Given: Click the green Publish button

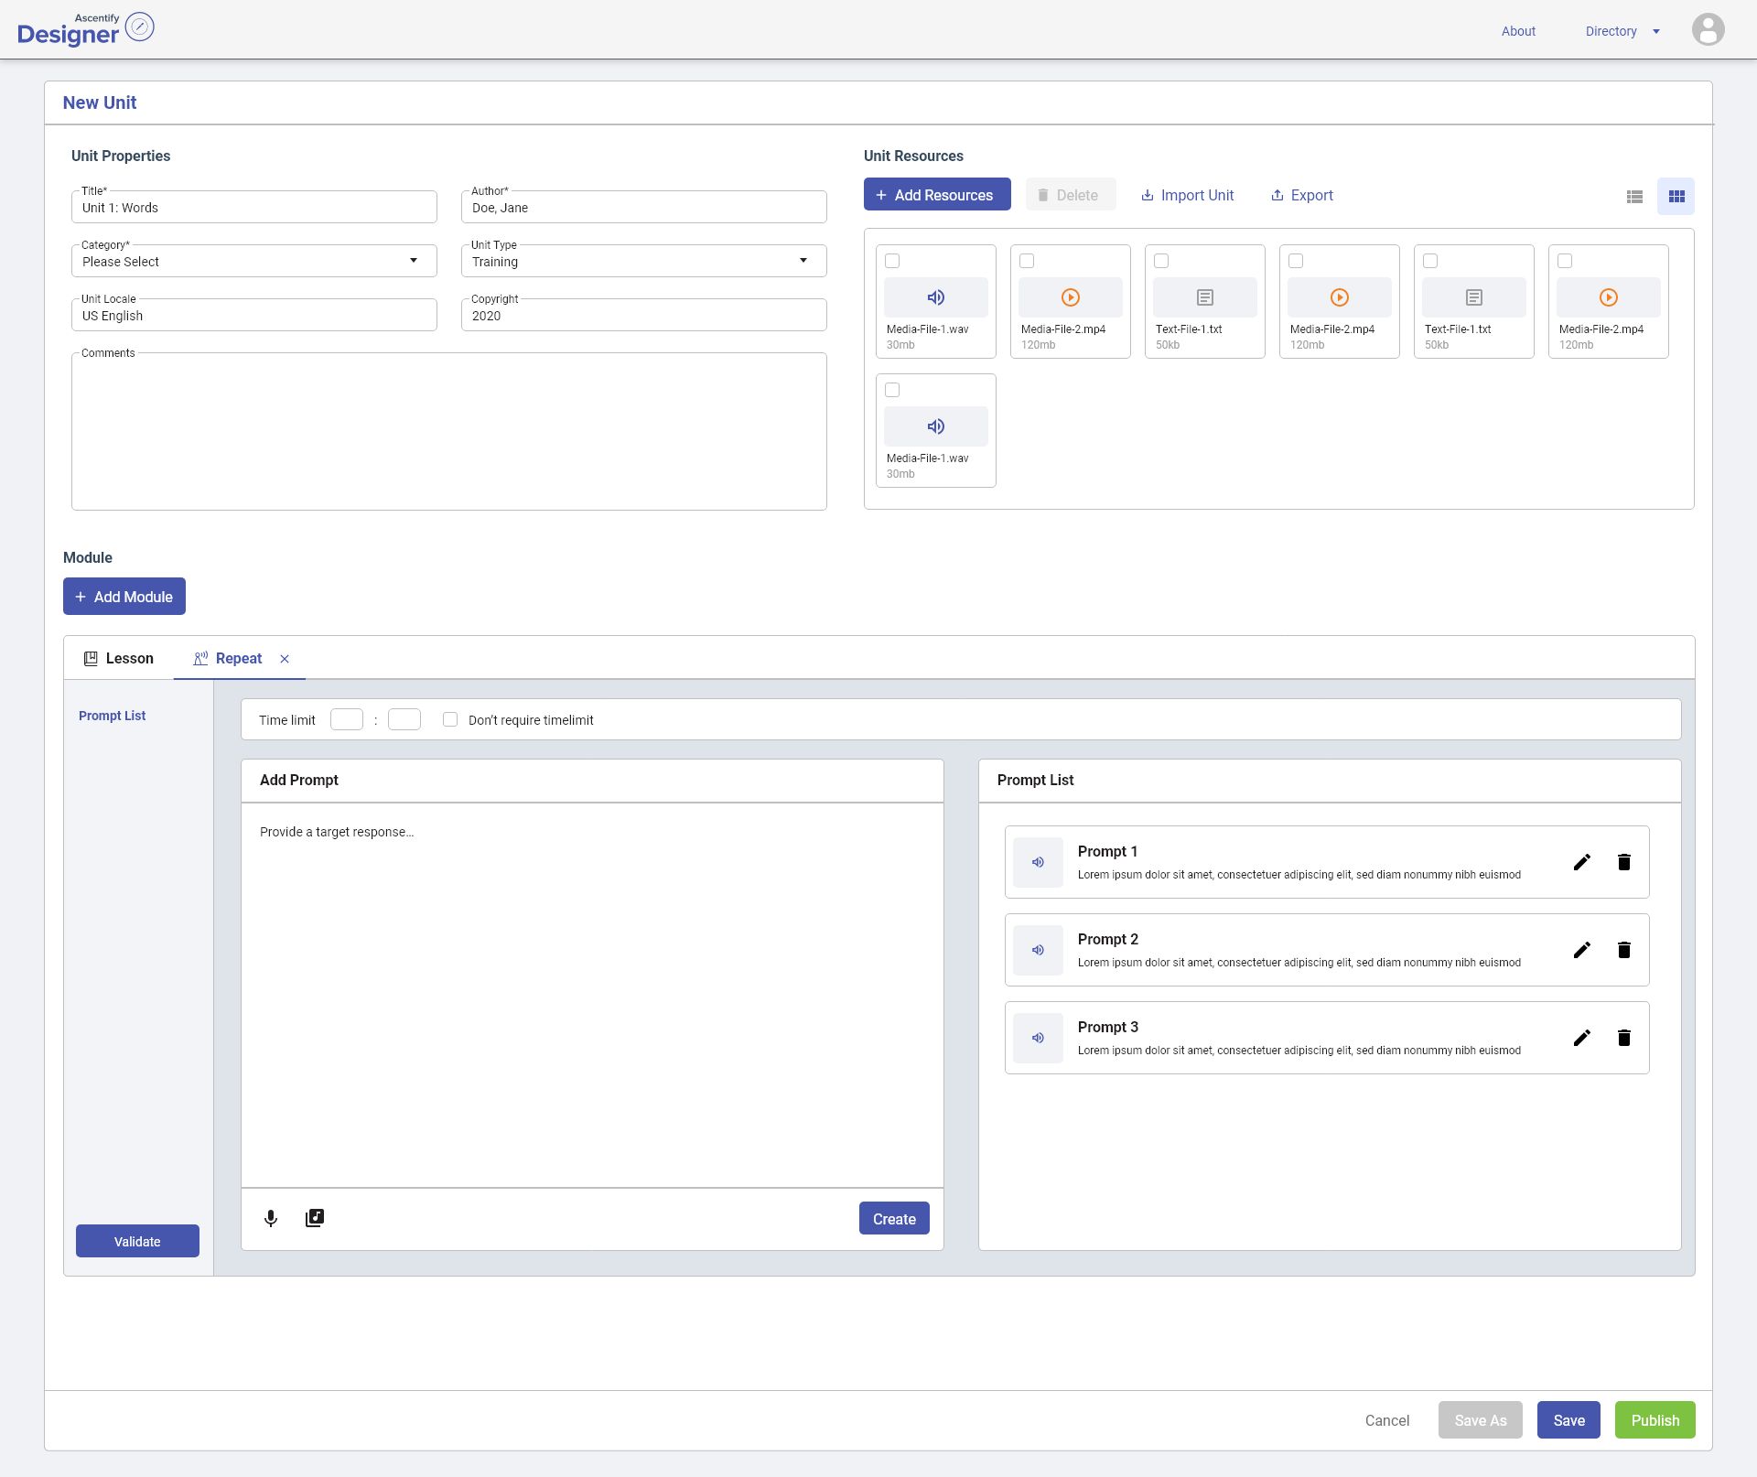Looking at the screenshot, I should click(1655, 1420).
